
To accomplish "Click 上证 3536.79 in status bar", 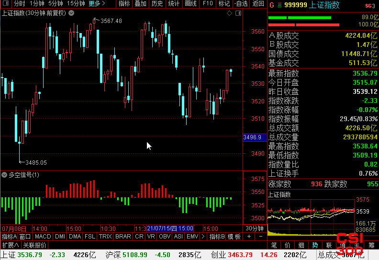I will click(21, 255).
